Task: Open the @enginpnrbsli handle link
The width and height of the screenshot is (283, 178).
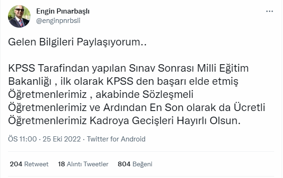Action: (x=58, y=21)
